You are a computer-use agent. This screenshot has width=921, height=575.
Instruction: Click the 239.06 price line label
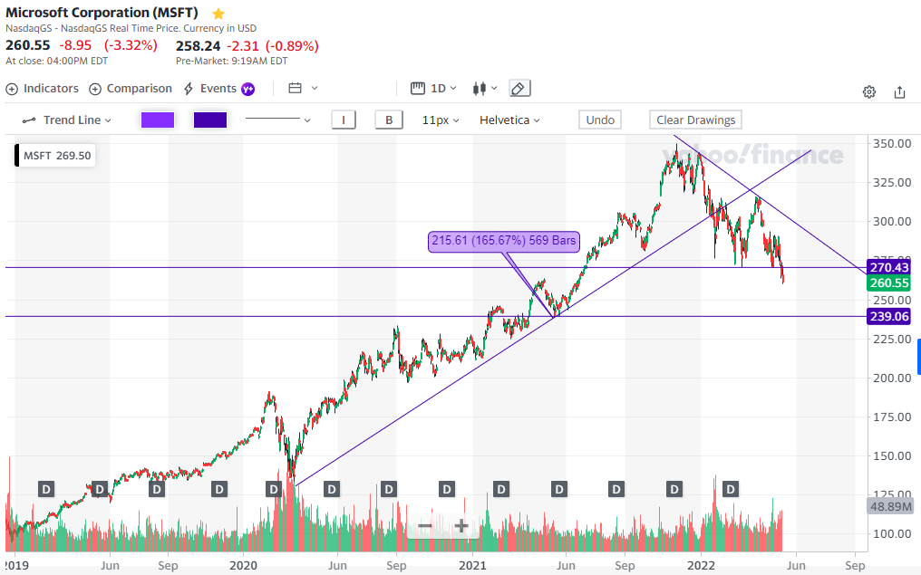click(x=889, y=317)
